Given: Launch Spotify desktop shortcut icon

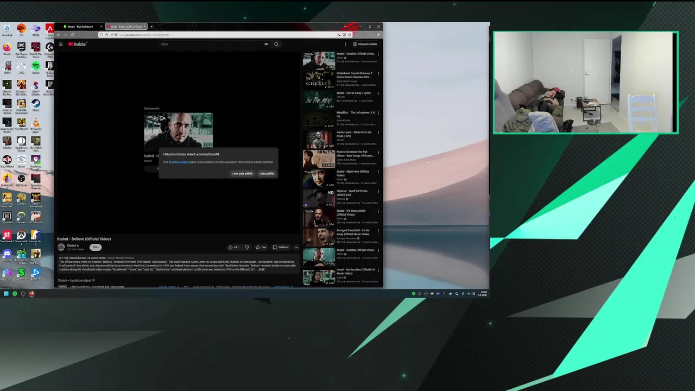Looking at the screenshot, I should coord(36,68).
